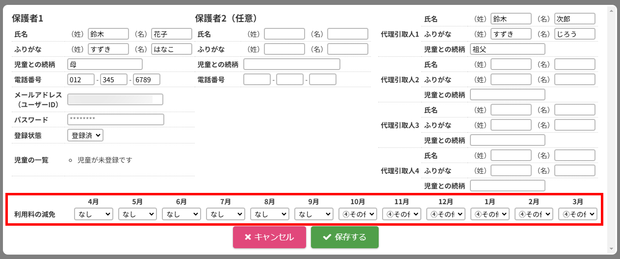Click the 保護者2 surname name field
This screenshot has width=620, height=259.
[x=284, y=34]
